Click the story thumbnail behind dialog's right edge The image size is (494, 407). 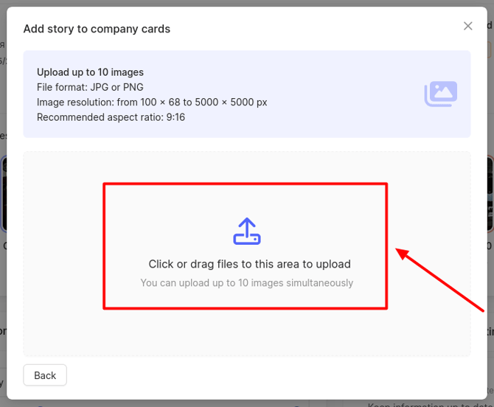(x=490, y=193)
